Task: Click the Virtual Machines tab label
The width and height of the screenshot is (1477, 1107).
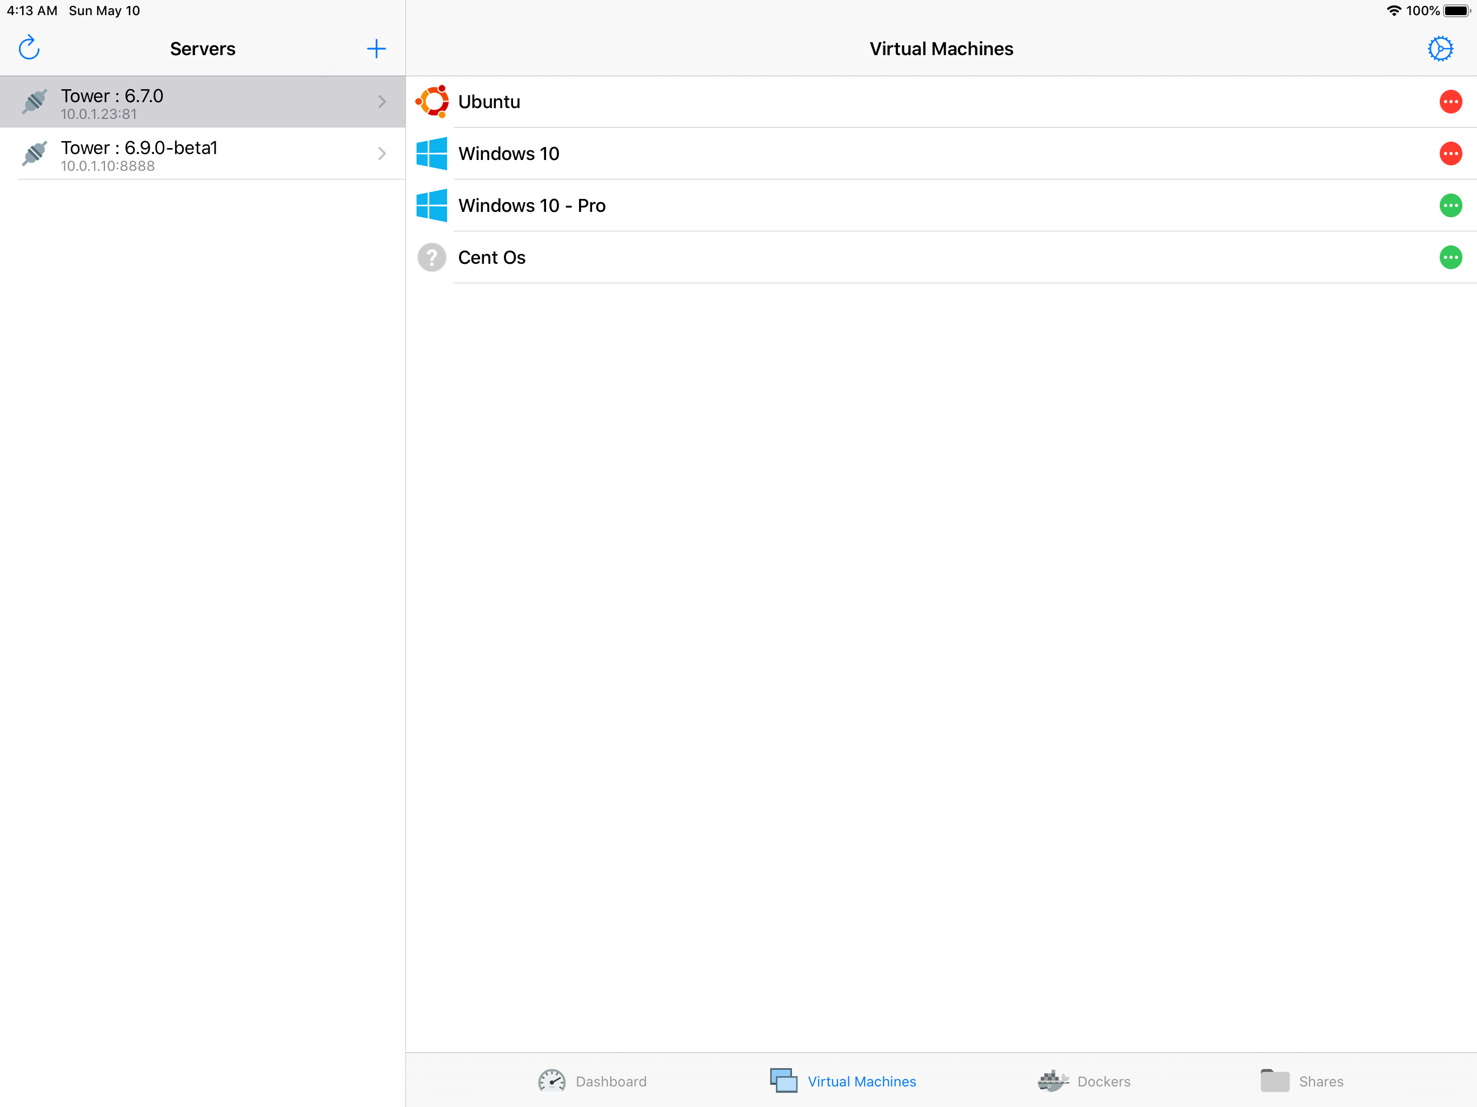Action: [861, 1081]
